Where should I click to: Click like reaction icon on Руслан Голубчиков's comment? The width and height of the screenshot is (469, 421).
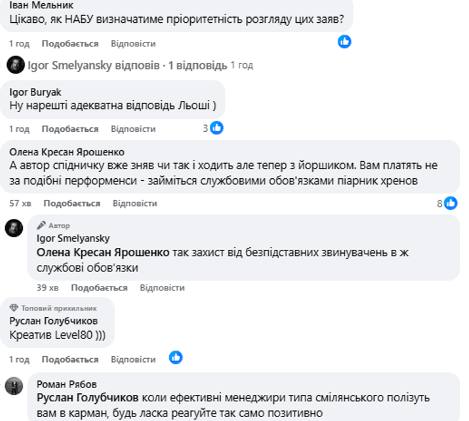[176, 358]
